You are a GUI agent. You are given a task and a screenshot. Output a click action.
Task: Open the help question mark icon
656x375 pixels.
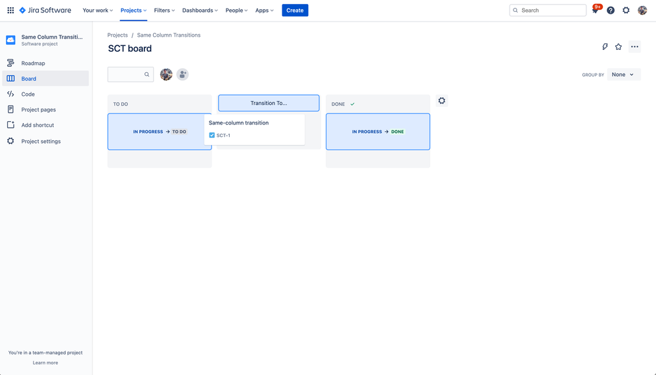(x=611, y=10)
